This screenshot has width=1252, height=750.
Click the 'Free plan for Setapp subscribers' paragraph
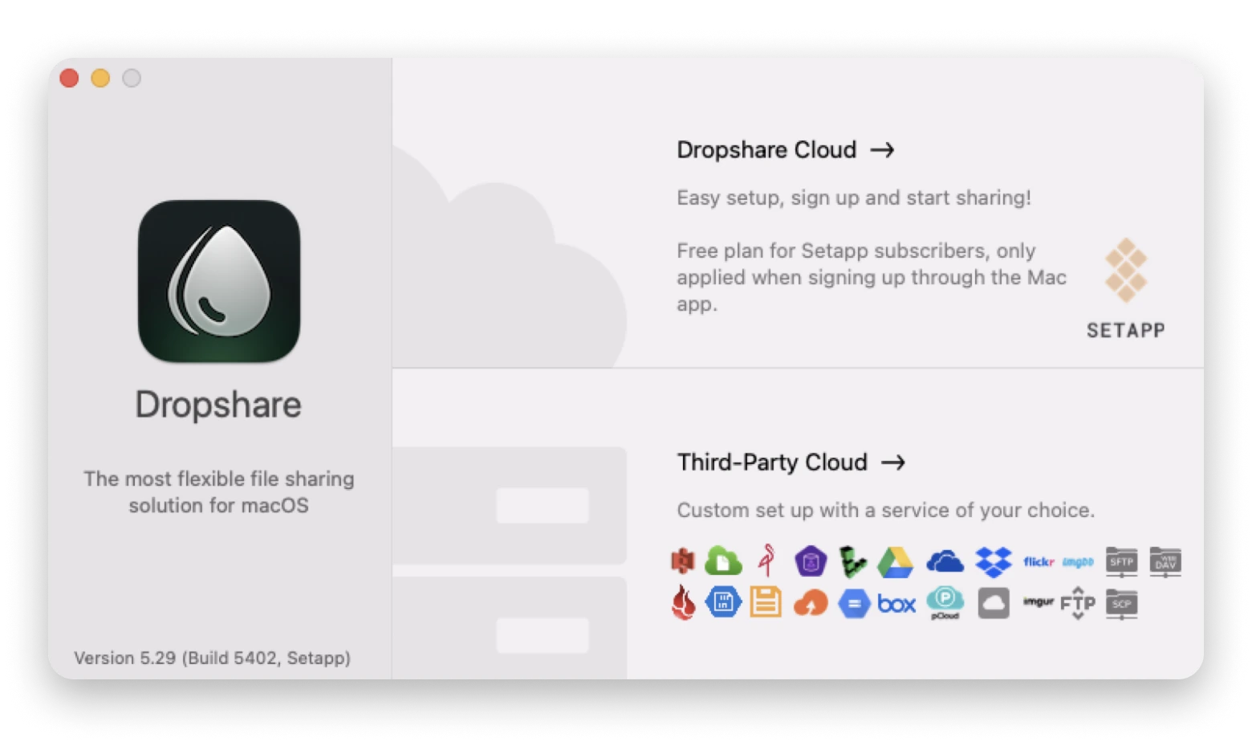point(872,277)
